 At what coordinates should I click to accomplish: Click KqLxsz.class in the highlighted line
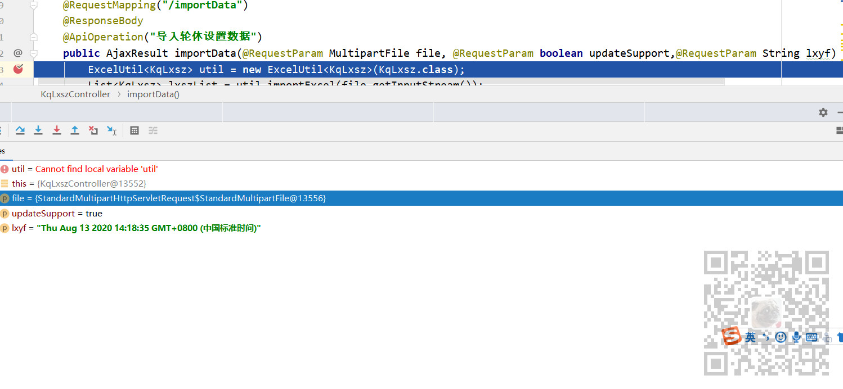pyautogui.click(x=416, y=70)
